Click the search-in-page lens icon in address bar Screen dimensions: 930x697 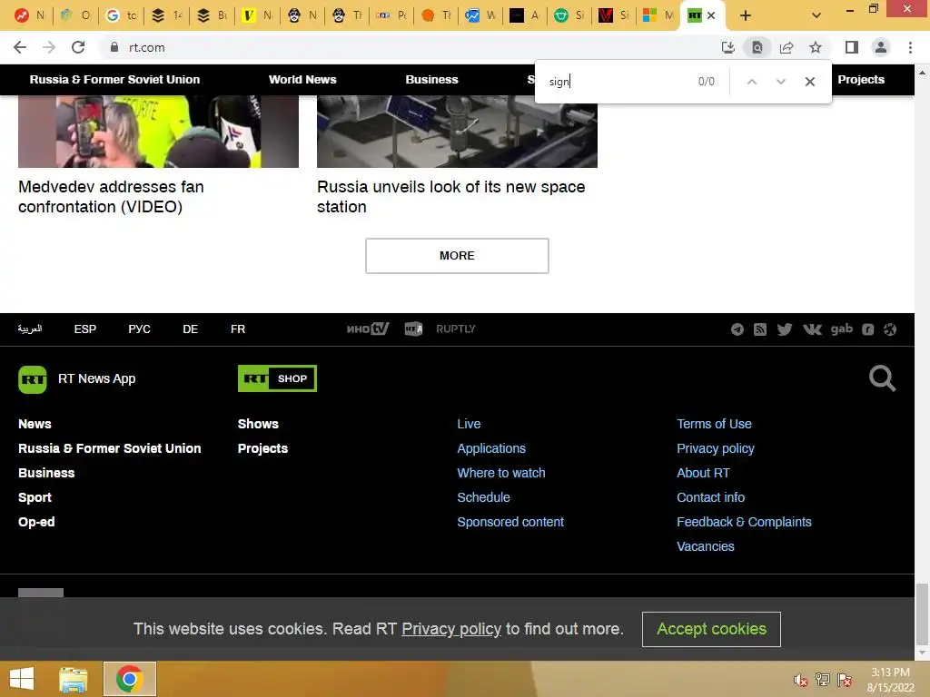point(757,47)
